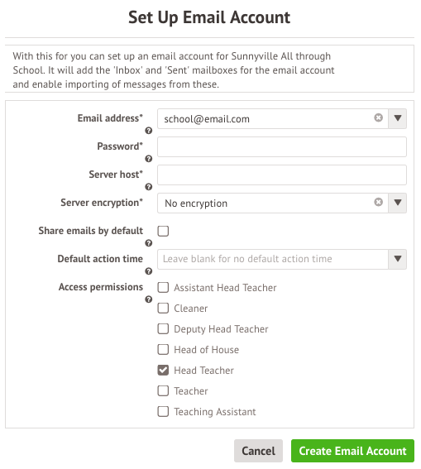The height and width of the screenshot is (469, 421).
Task: Enable Share emails by default checkbox
Action: tap(163, 231)
